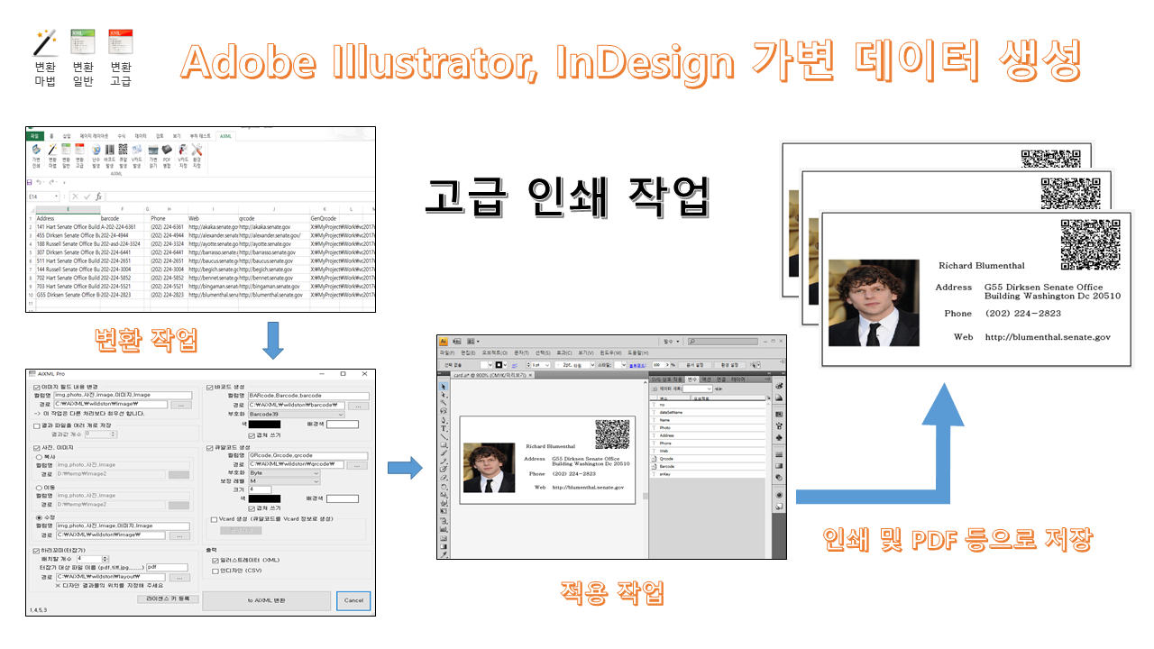
Task: Click the 'to AiXML 변환' button
Action: tap(266, 599)
